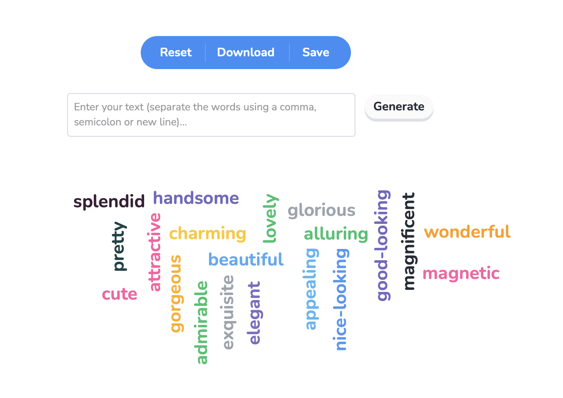This screenshot has width=563, height=398.
Task: Select the gray word 'glorious'
Action: tap(321, 210)
